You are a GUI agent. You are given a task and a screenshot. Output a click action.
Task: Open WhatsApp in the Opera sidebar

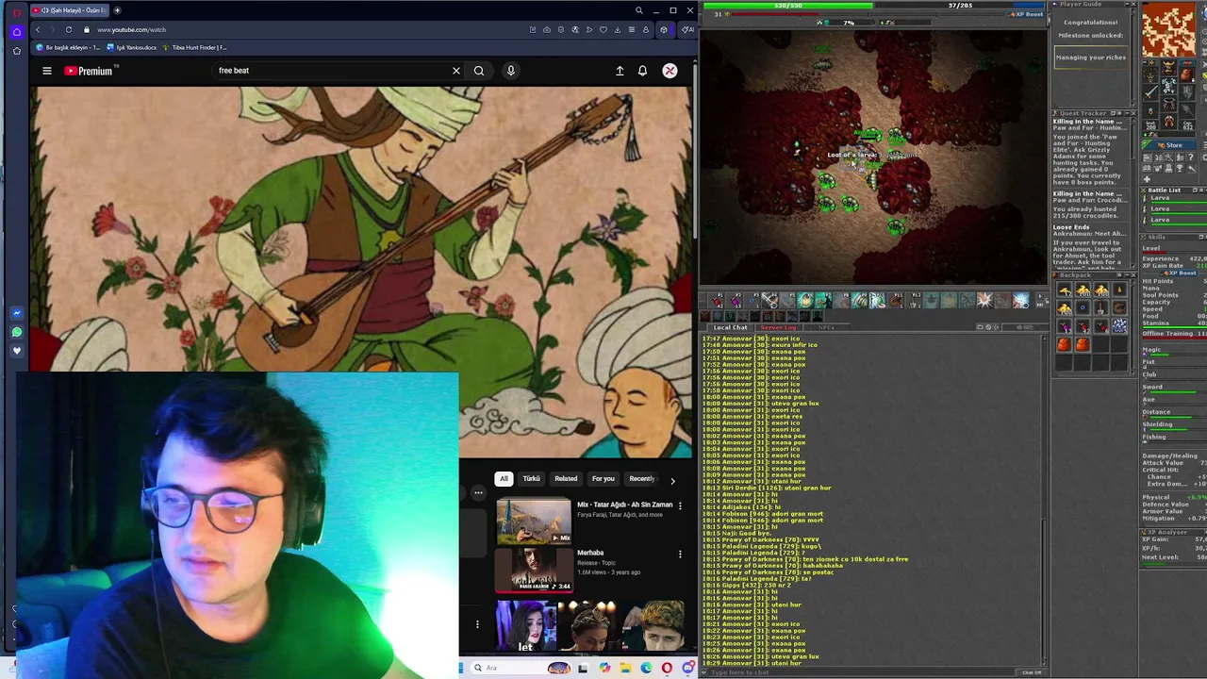[x=16, y=332]
